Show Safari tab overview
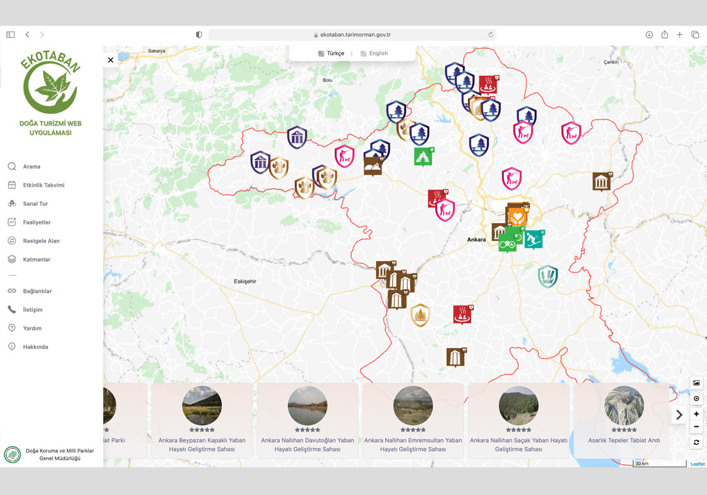The width and height of the screenshot is (707, 495). [x=695, y=34]
